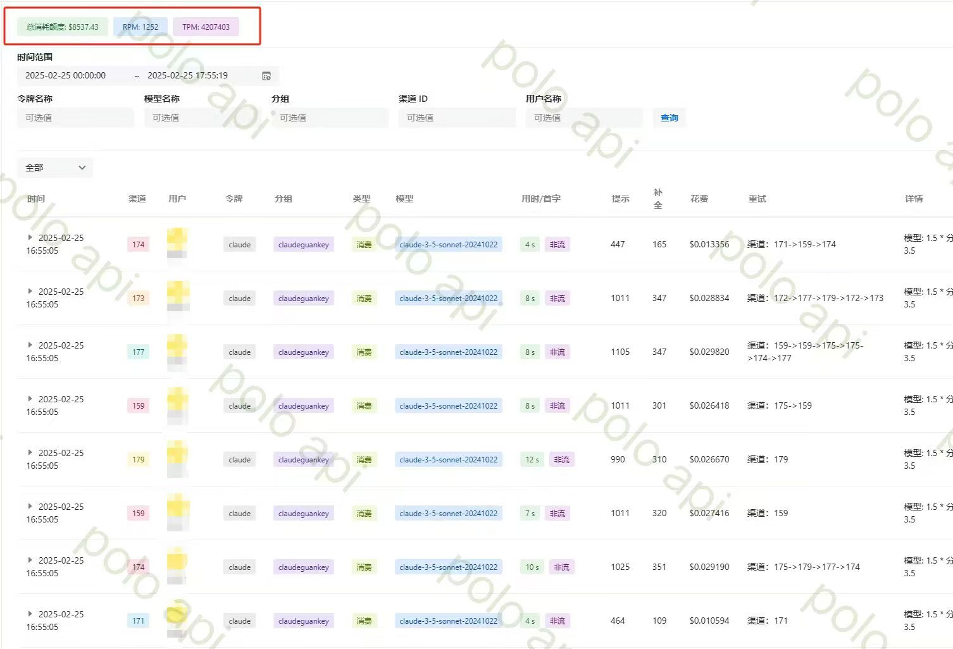953x649 pixels.
Task: Click the end time 2025-02-25 17:55:19 field
Action: point(187,75)
